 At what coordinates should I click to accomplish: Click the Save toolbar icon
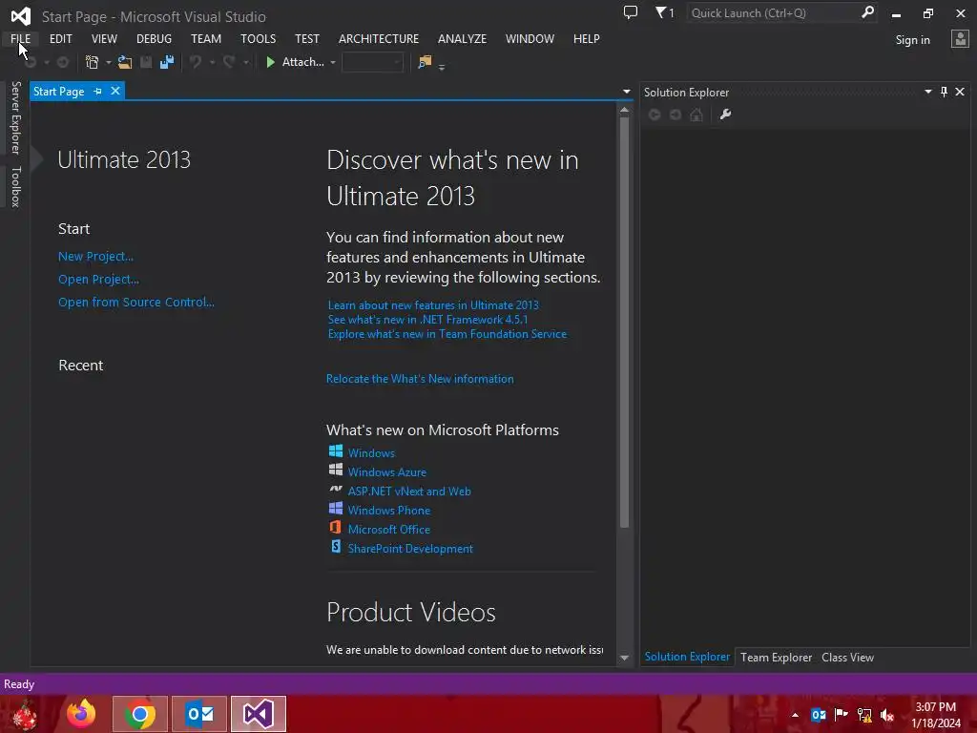146,62
